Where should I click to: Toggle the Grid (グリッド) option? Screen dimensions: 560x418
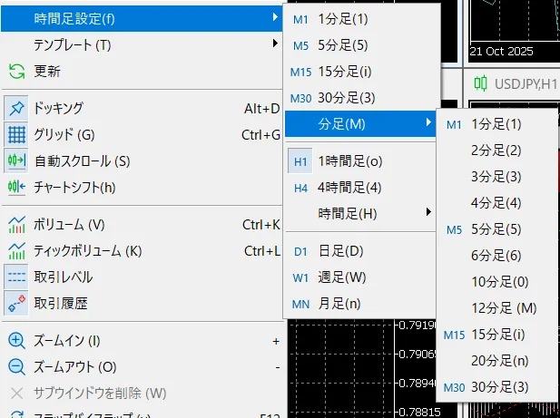pyautogui.click(x=64, y=135)
